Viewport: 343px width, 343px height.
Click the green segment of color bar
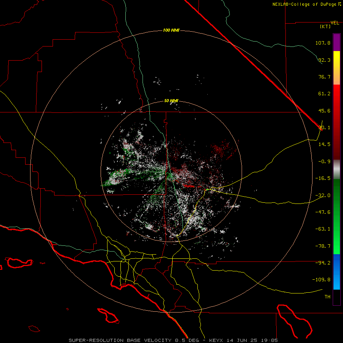(337, 216)
